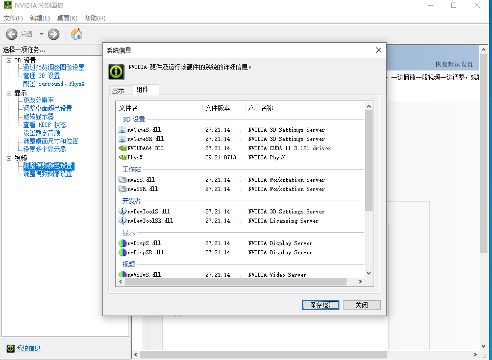Click the Forward arrow icon in toolbar
492x360 pixels.
tap(54, 34)
